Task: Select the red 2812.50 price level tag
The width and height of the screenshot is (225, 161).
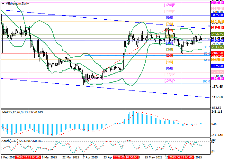Action: click(217, 28)
